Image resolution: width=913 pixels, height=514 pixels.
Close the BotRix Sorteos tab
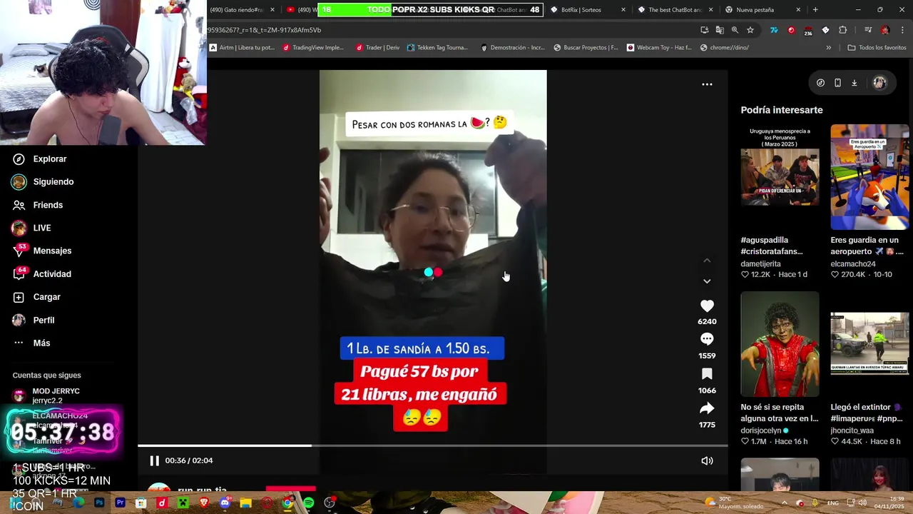pos(623,10)
